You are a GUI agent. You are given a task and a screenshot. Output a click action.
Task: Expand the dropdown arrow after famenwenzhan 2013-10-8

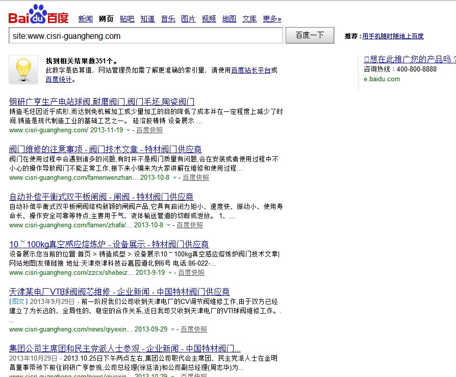coord(174,178)
